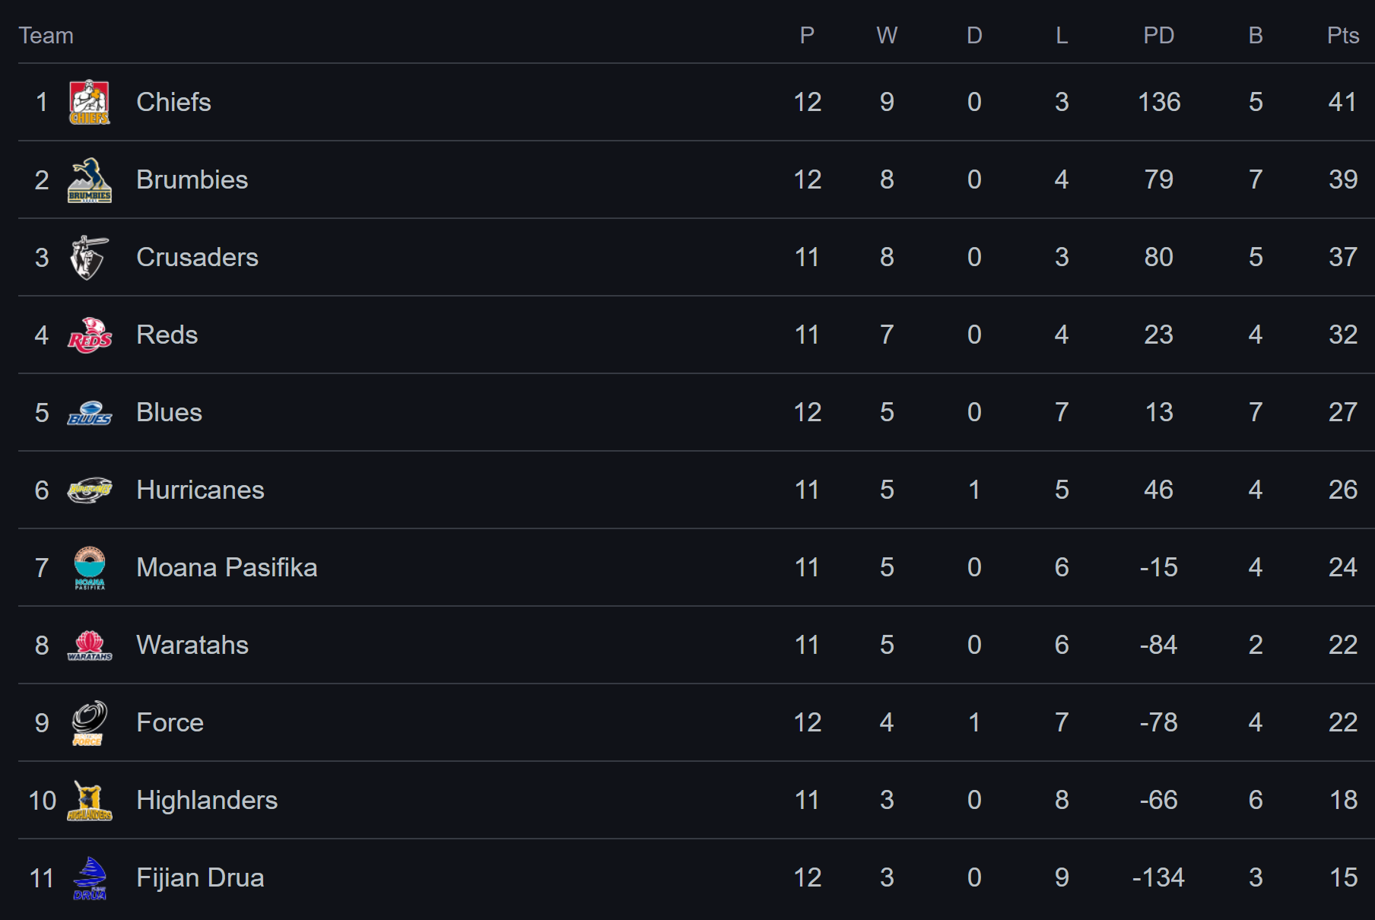Select the Waratahs flower logo
1375x920 pixels.
click(90, 646)
